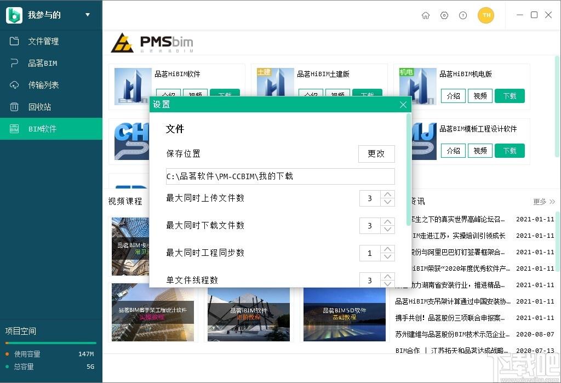Click 更多 link in news section
The height and width of the screenshot is (383, 561).
tap(544, 202)
